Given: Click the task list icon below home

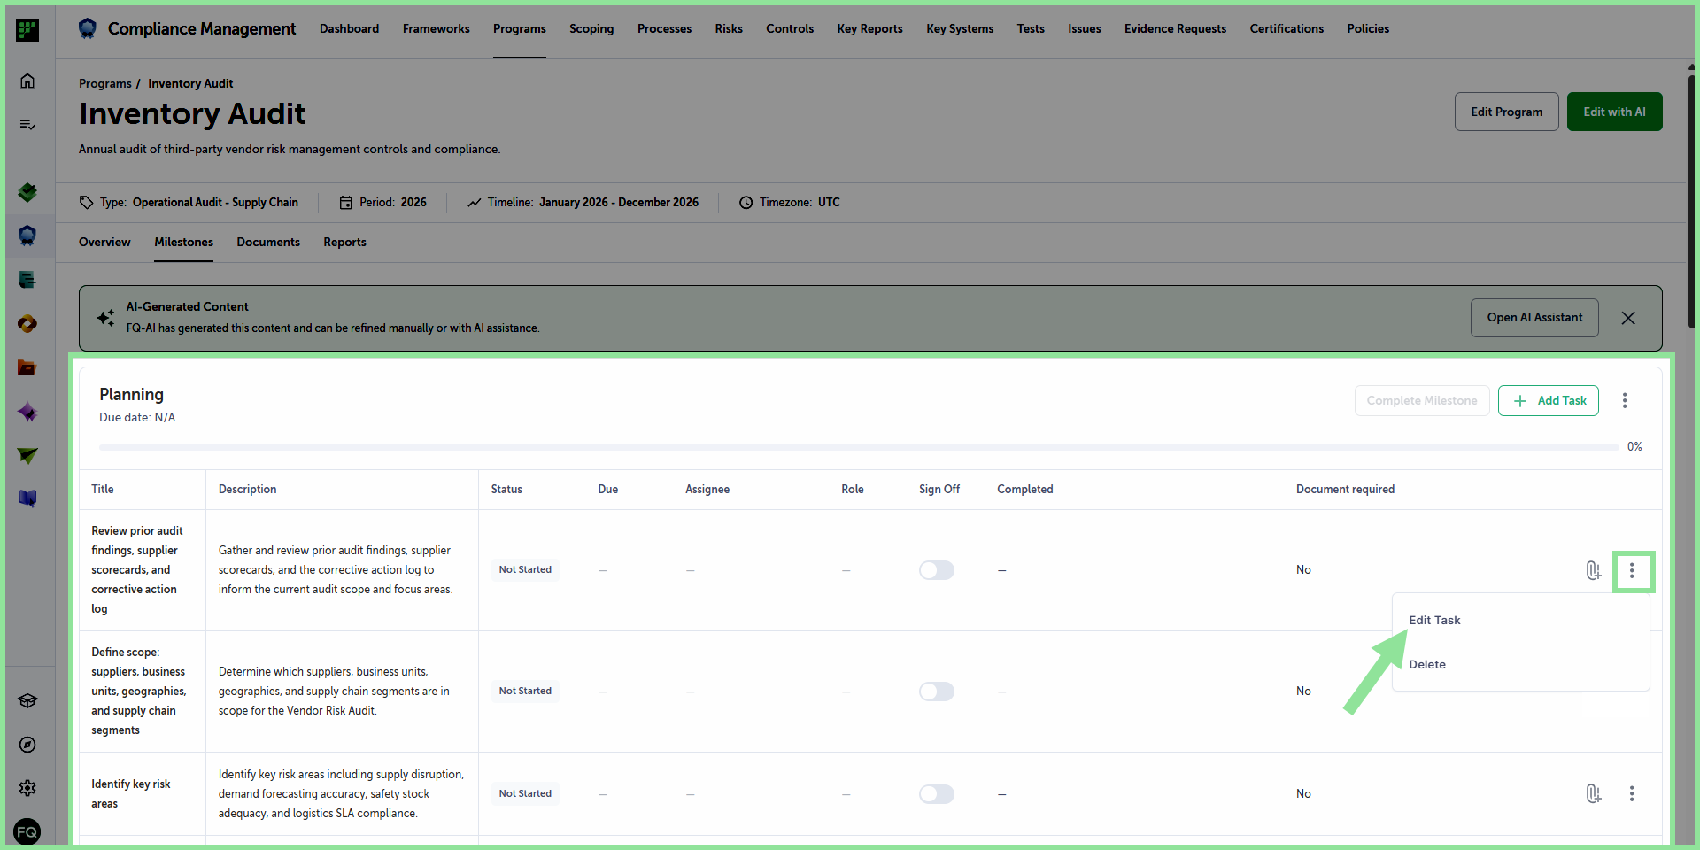Looking at the screenshot, I should (x=27, y=125).
